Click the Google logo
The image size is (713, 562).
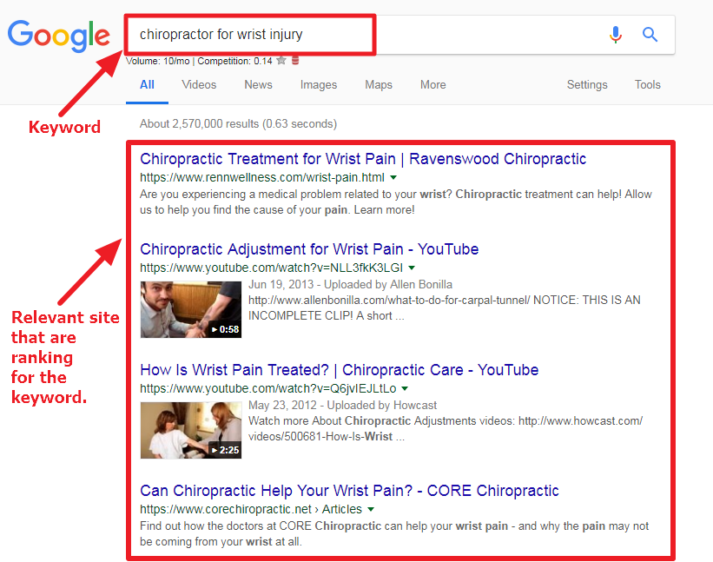[59, 36]
